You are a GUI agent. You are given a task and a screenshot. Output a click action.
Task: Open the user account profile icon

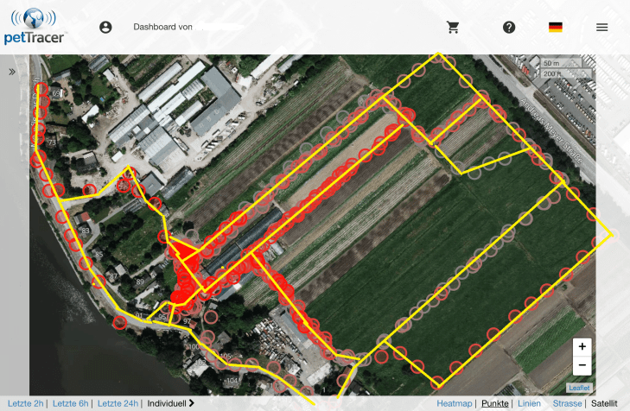[x=105, y=27]
